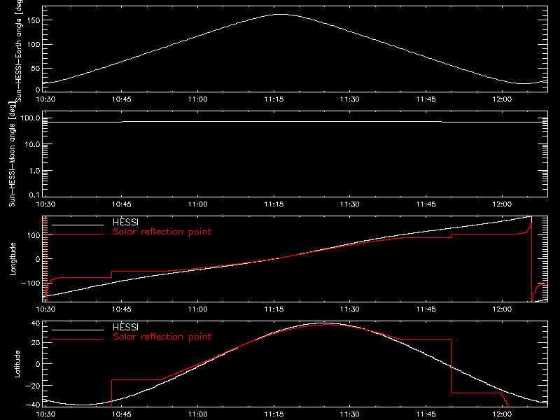Click 11:00 time label under Moon angle plot

[198, 204]
